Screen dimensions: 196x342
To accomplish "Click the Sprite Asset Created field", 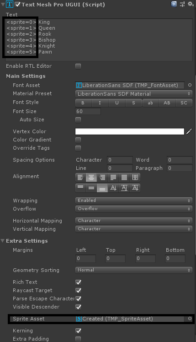I will click(130, 319).
